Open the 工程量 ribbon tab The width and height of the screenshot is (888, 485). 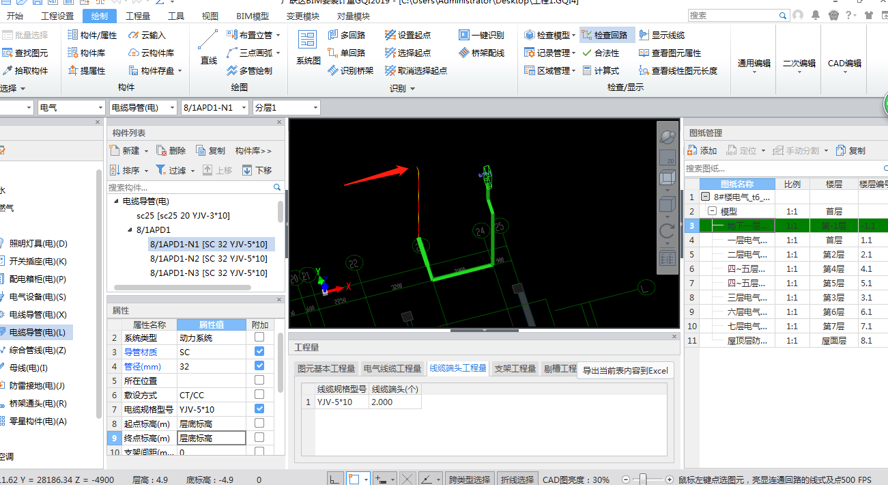(139, 16)
